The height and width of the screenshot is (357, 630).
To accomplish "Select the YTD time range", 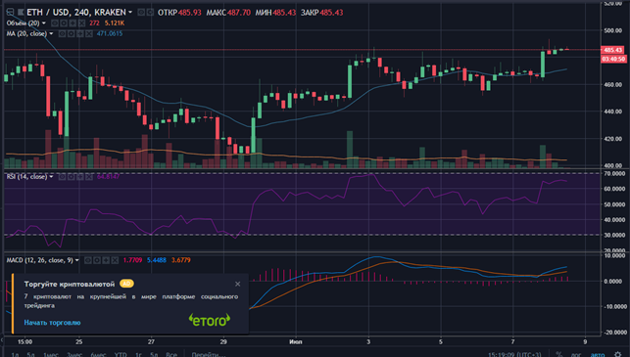I will pyautogui.click(x=121, y=355).
